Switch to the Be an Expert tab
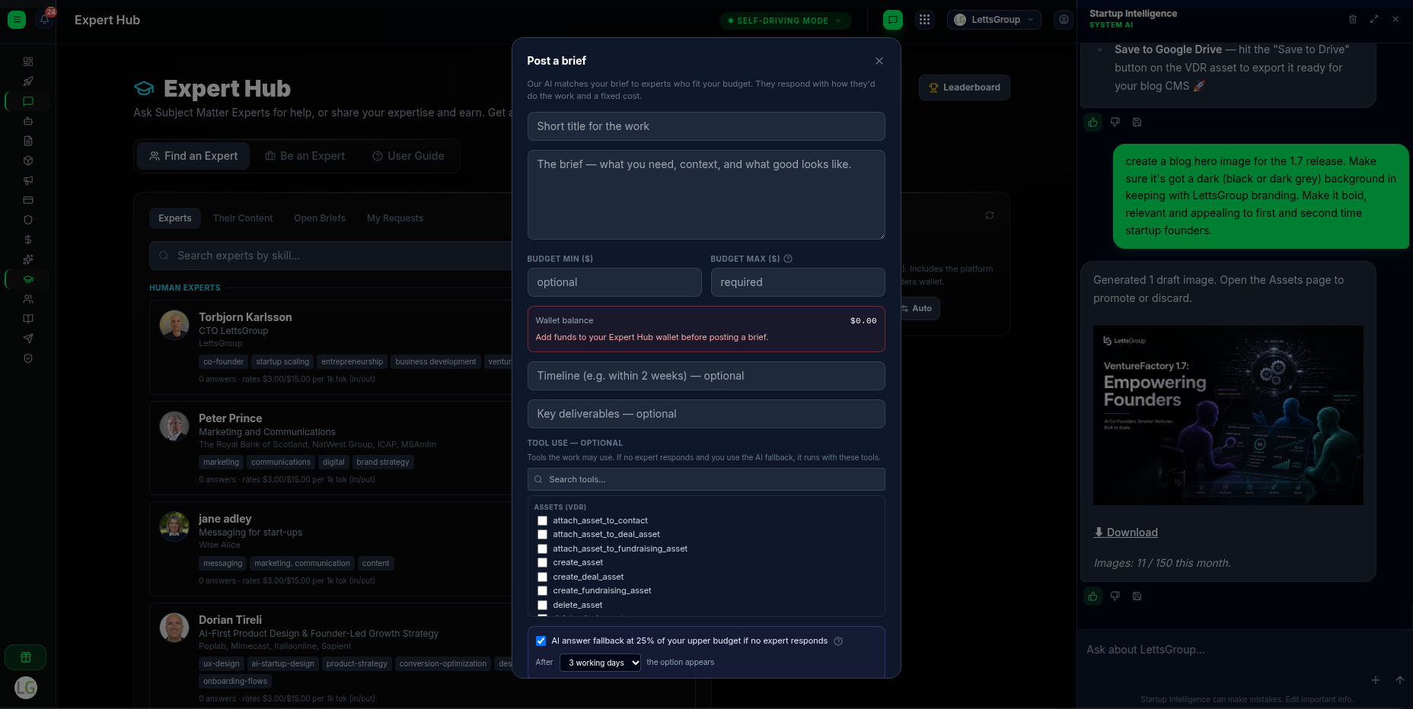This screenshot has height=709, width=1413. point(305,156)
